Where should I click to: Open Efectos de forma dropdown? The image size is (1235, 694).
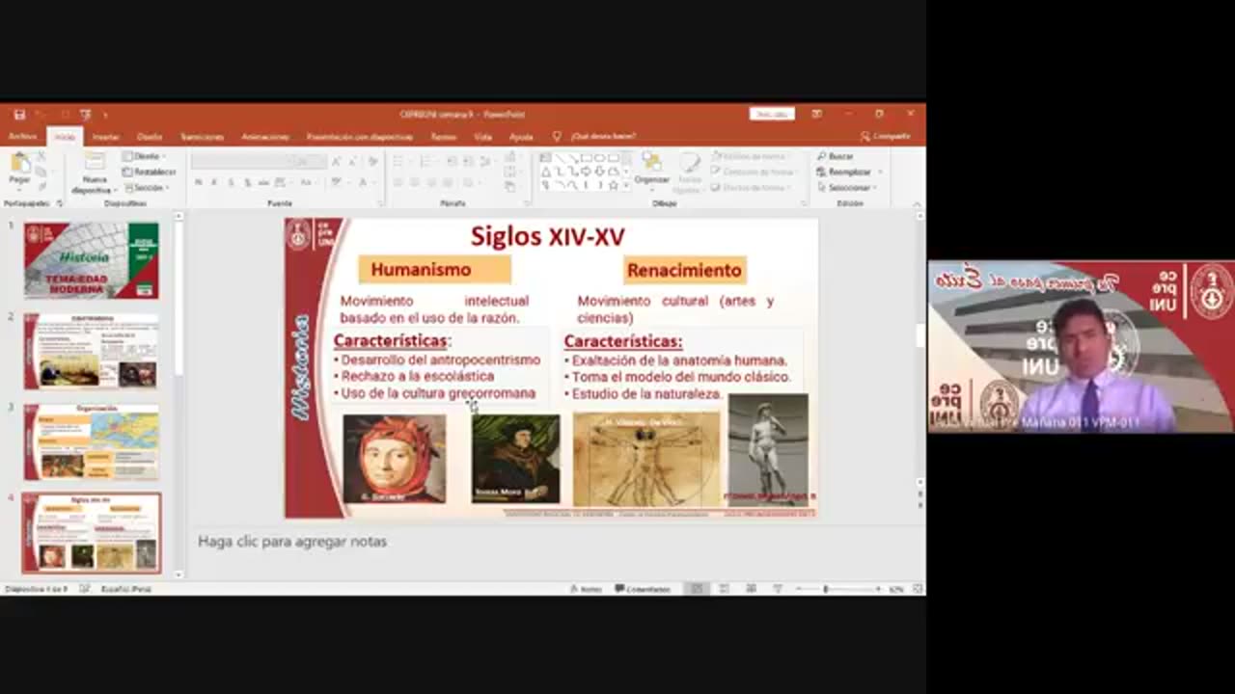(753, 187)
